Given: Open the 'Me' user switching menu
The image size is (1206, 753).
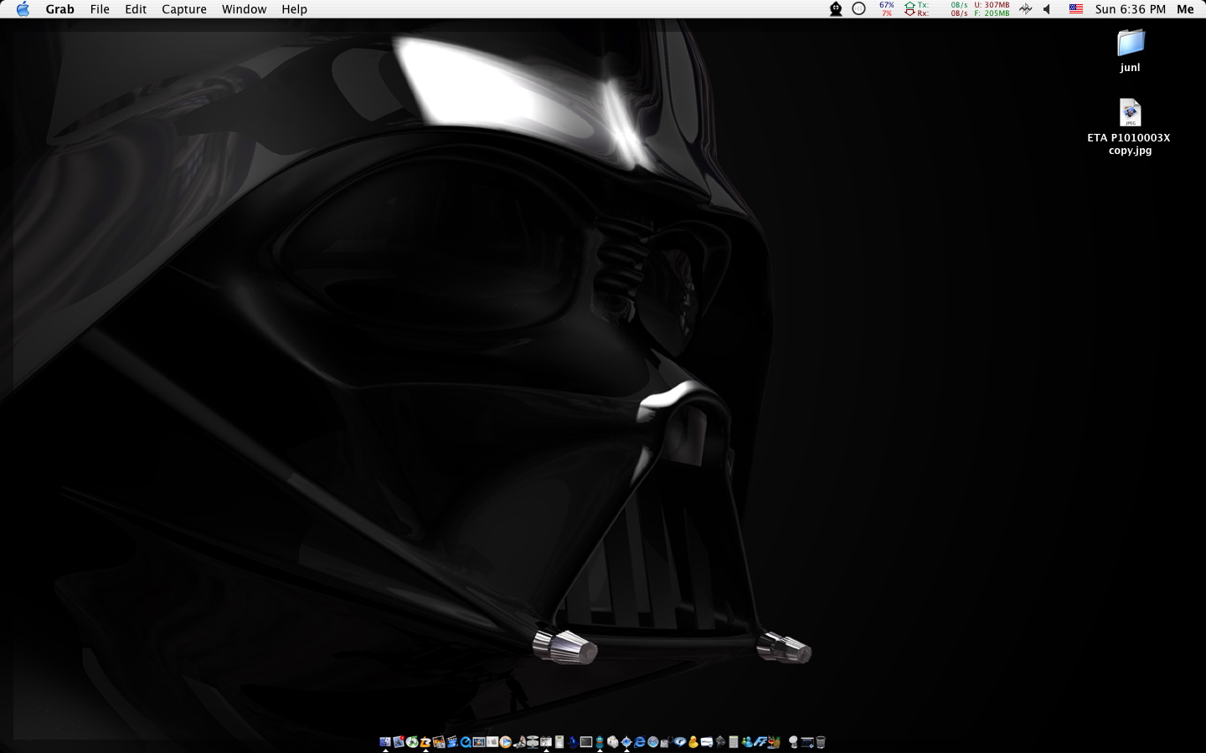Looking at the screenshot, I should tap(1185, 9).
